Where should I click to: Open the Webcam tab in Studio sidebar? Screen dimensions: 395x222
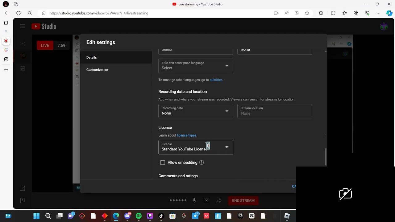tap(23, 56)
